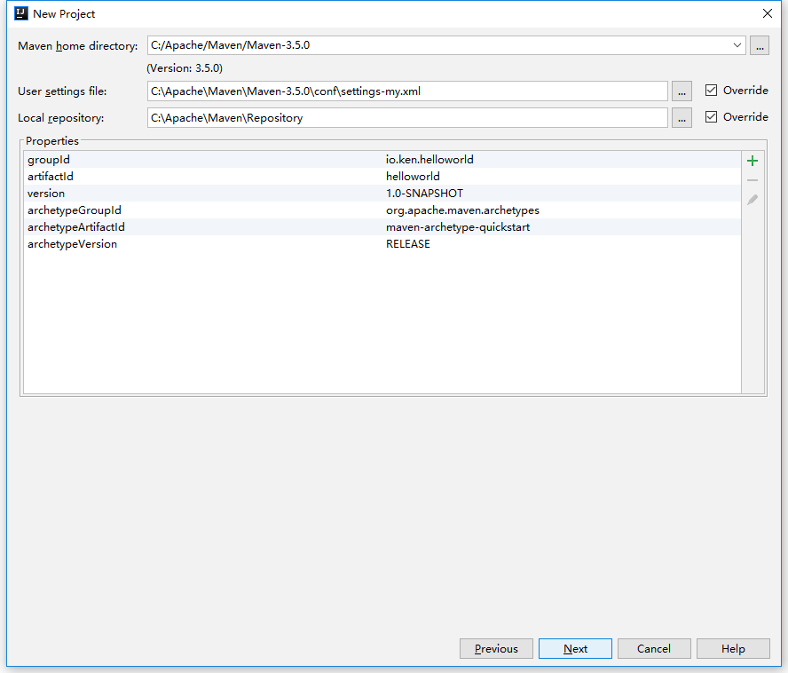The width and height of the screenshot is (788, 673).
Task: Browse for the local repository folder
Action: point(682,117)
